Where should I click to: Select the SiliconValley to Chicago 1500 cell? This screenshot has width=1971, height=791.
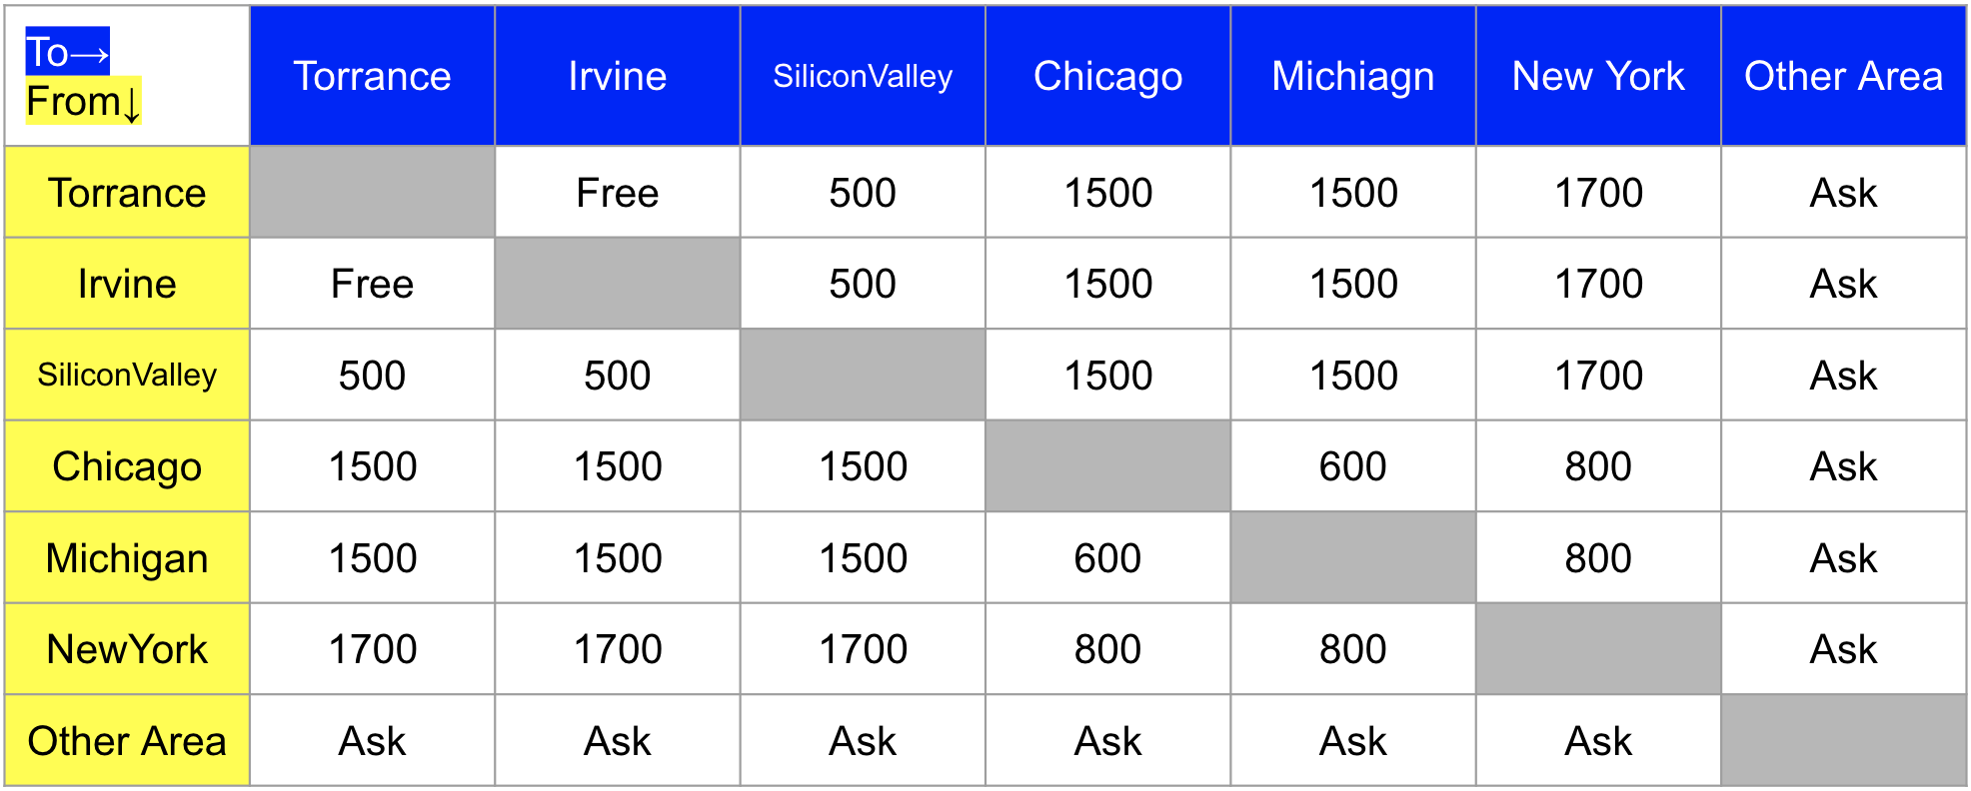coord(1107,376)
